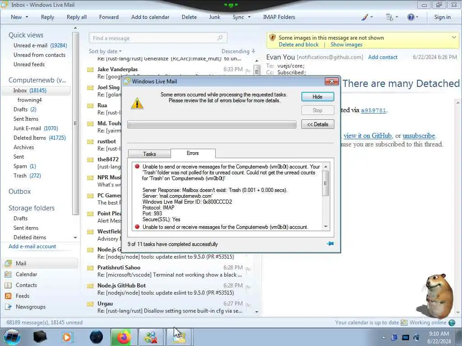
Task: Click the Working online globe icon
Action: click(452, 323)
